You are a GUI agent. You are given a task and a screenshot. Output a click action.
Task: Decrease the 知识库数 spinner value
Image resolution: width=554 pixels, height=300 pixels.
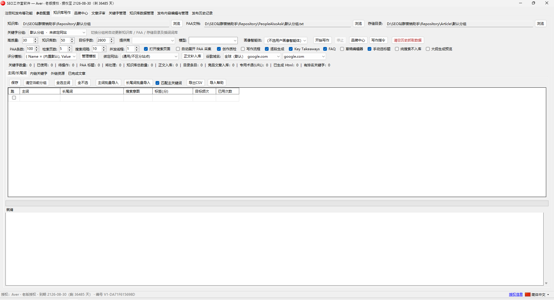pyautogui.click(x=72, y=42)
